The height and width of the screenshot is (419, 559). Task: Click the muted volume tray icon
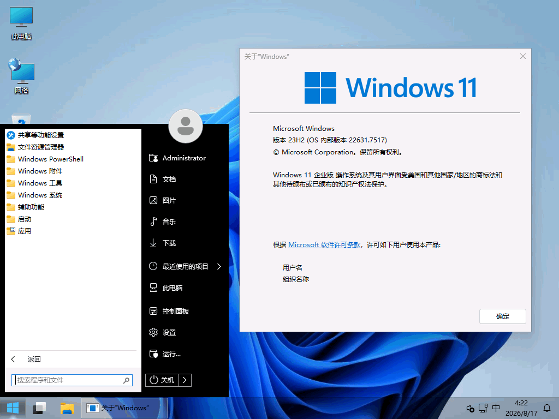point(470,408)
